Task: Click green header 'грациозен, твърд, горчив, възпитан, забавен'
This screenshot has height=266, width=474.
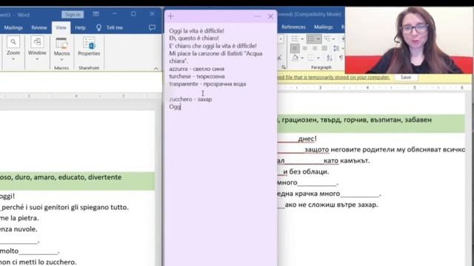Action: (357, 120)
